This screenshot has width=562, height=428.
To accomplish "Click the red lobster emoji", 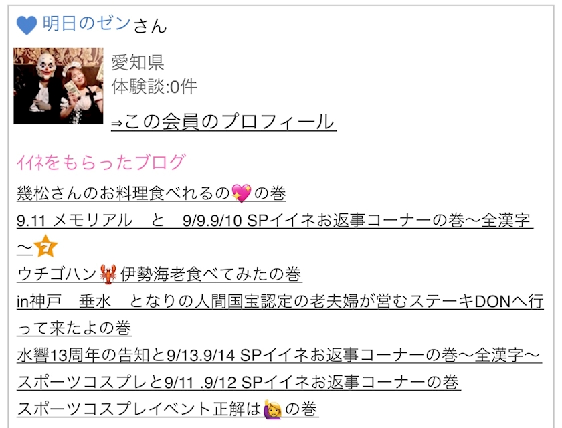I will pyautogui.click(x=108, y=274).
